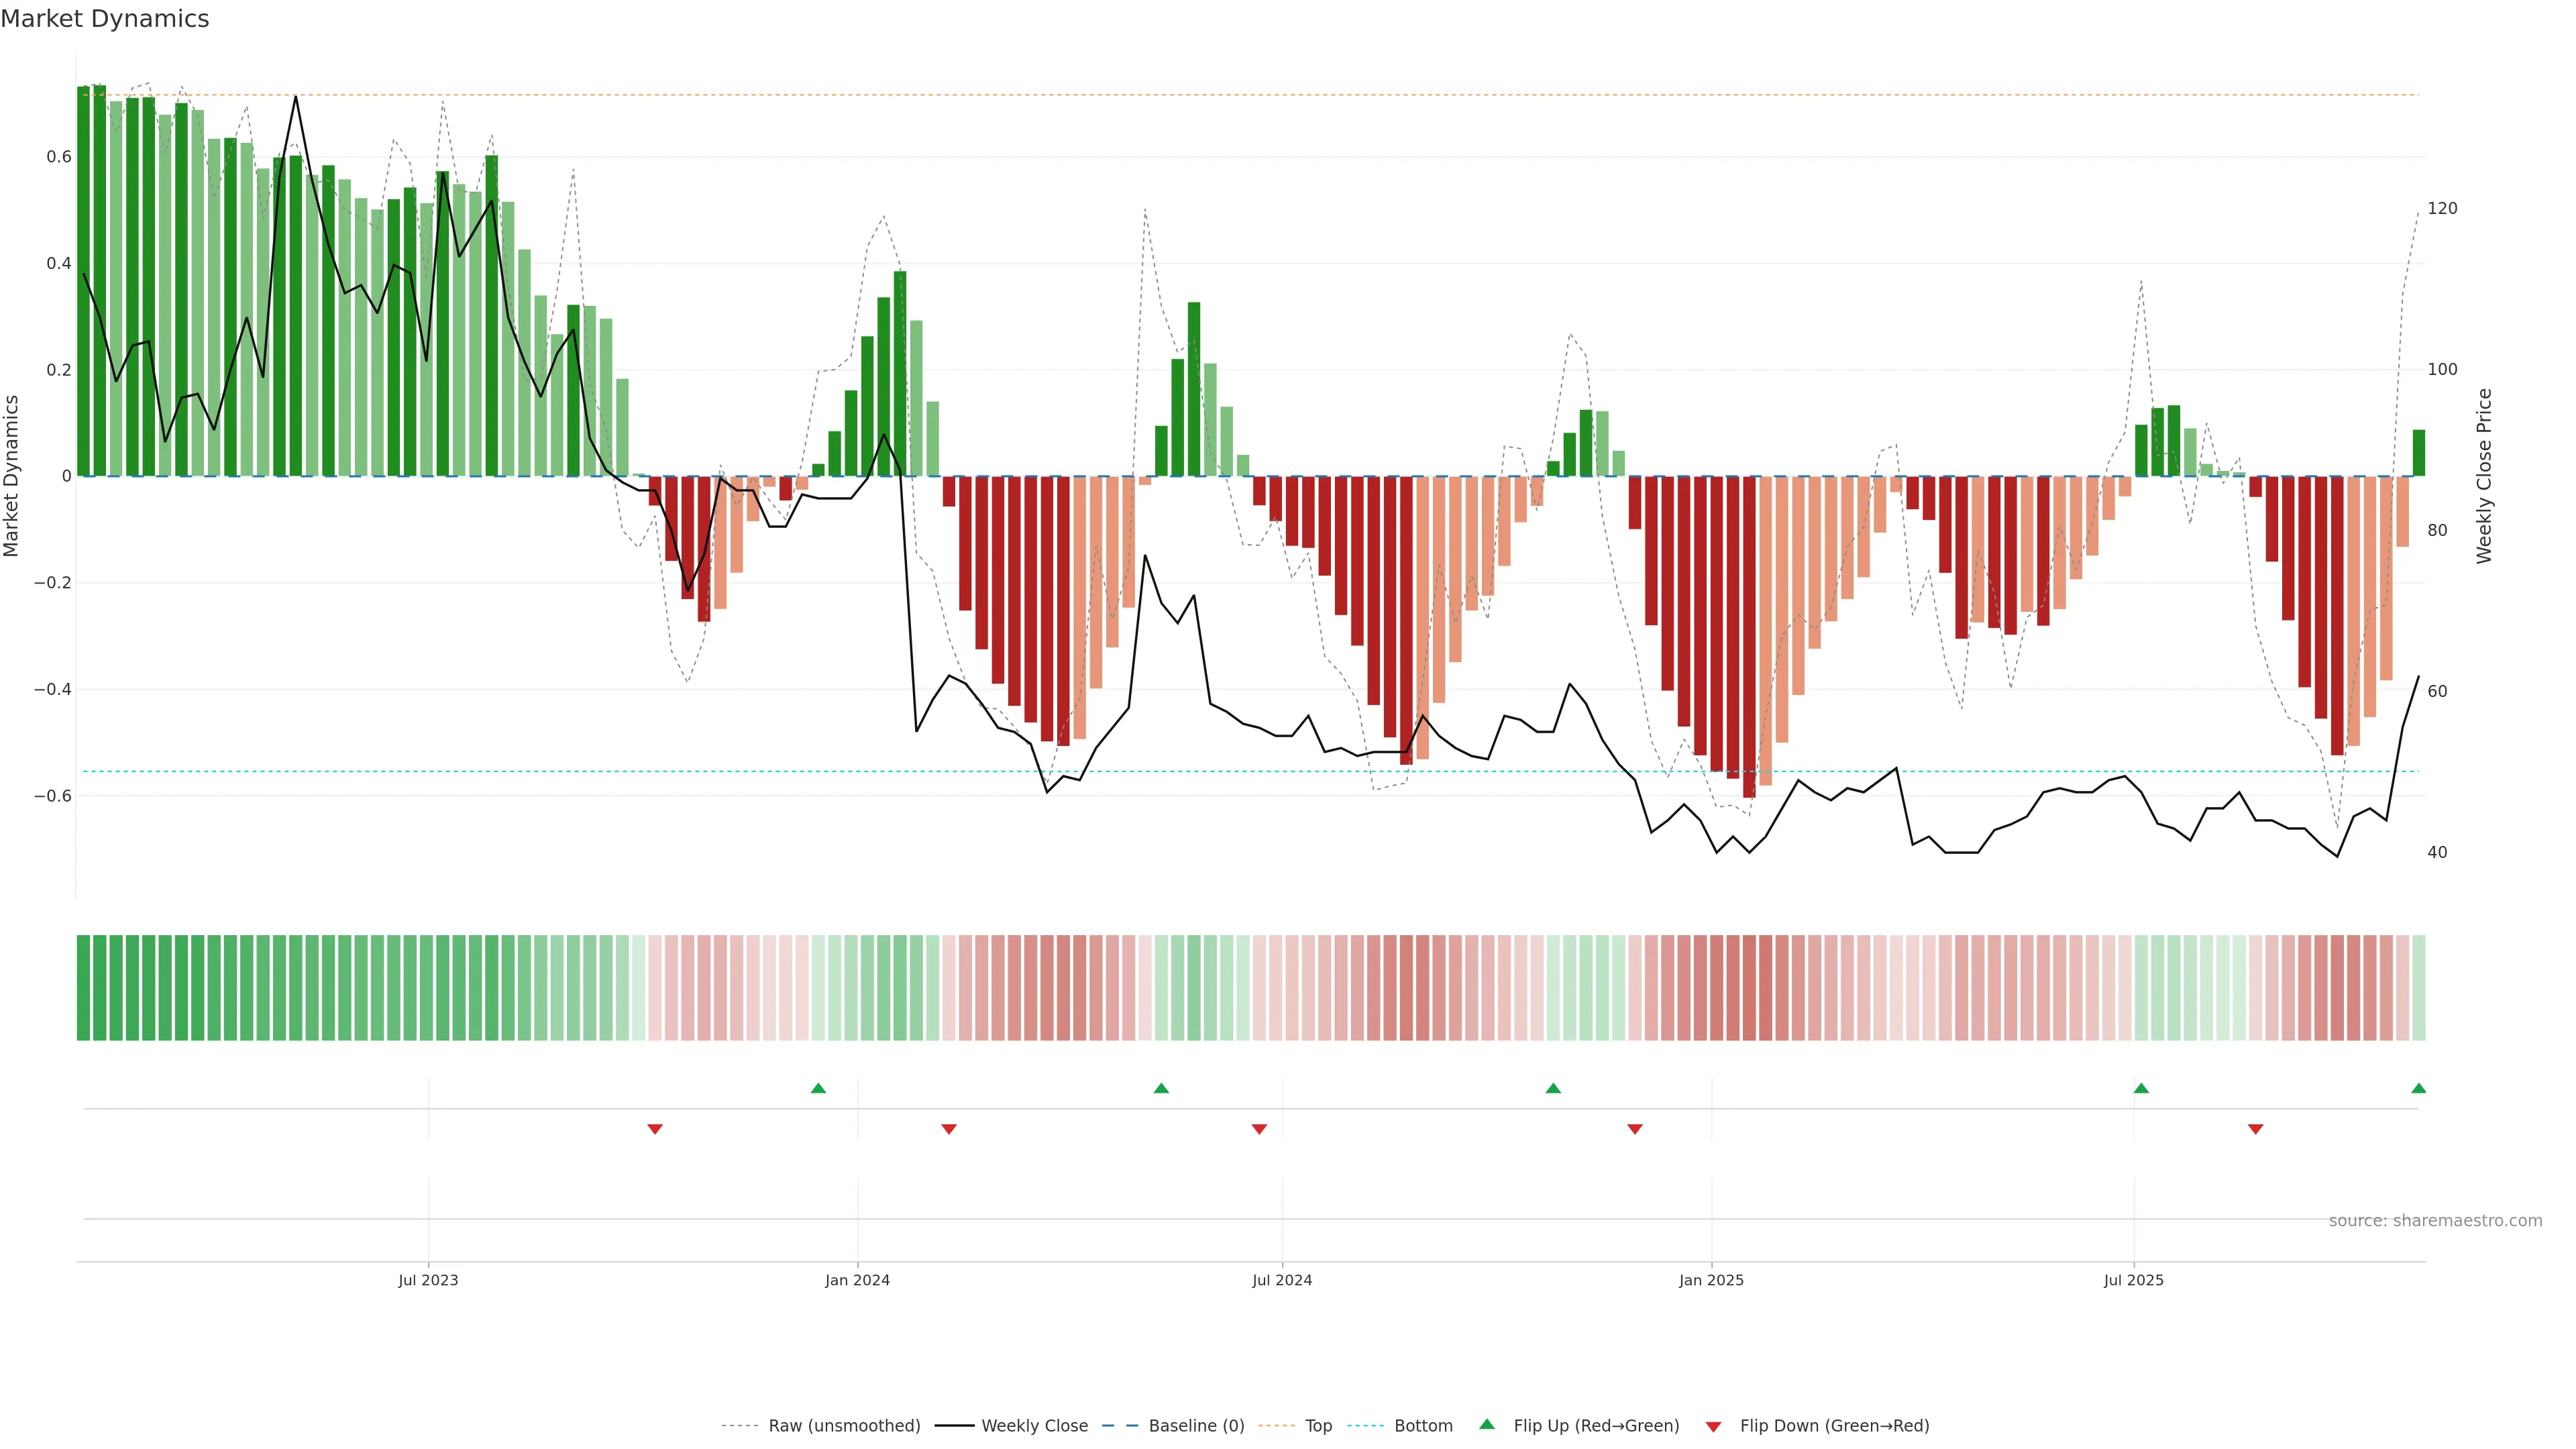Click the Jul 2023 x-axis label
2576x1449 pixels.
pos(428,1280)
